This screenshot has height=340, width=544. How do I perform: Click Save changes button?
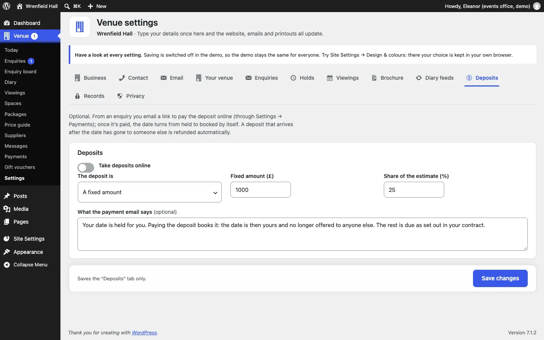tap(500, 278)
